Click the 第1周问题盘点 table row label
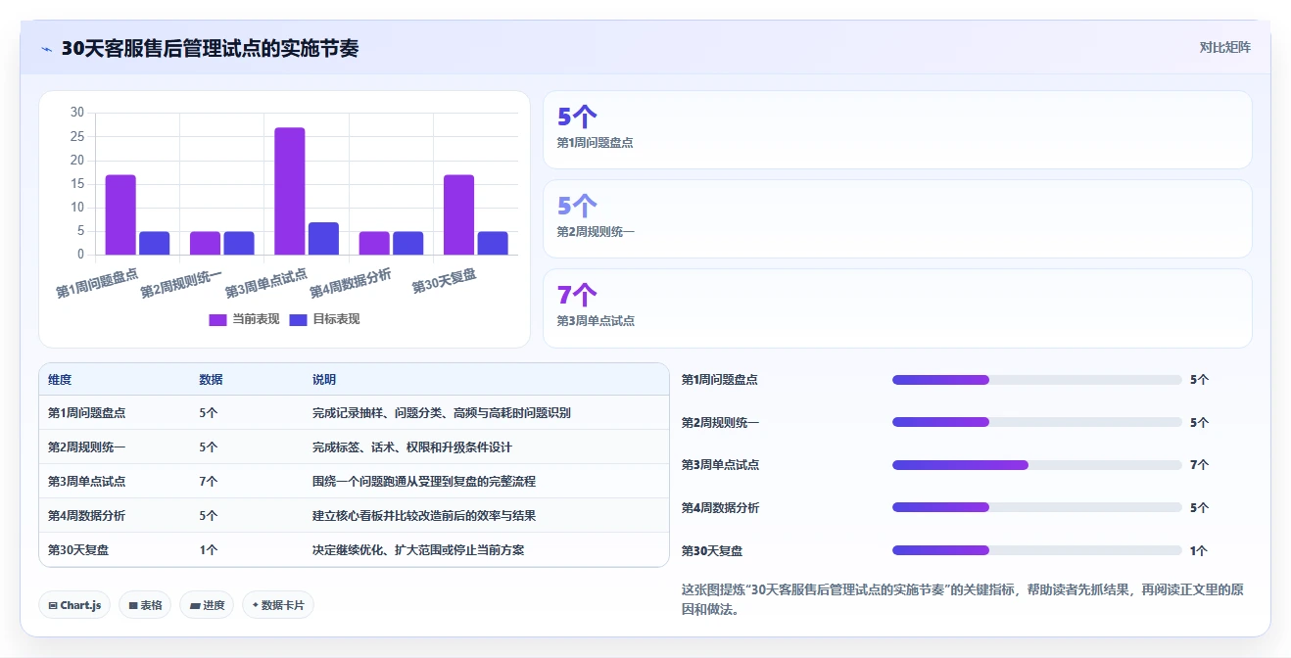The height and width of the screenshot is (658, 1291). (x=86, y=413)
